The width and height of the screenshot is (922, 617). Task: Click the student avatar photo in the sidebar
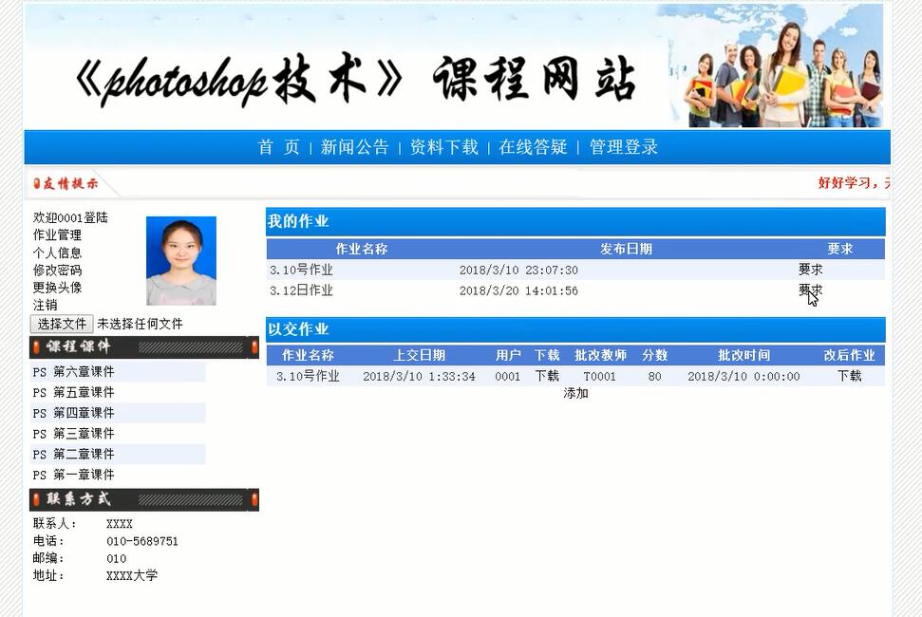pos(182,258)
